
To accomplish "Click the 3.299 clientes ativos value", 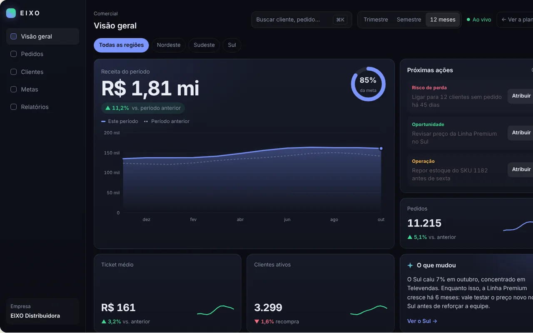I will [x=268, y=308].
